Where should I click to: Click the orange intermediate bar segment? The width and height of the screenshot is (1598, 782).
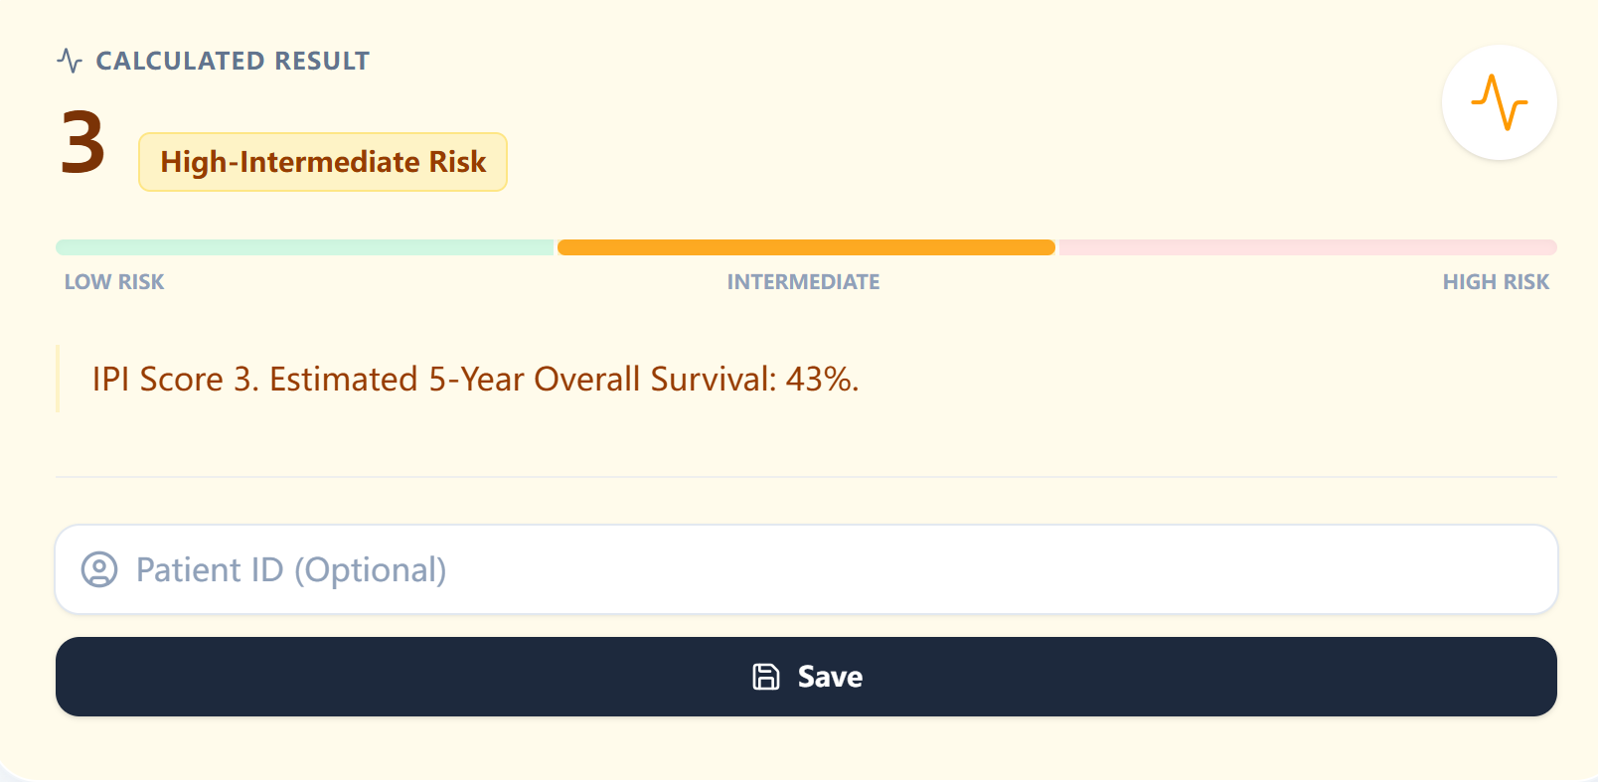(x=806, y=247)
